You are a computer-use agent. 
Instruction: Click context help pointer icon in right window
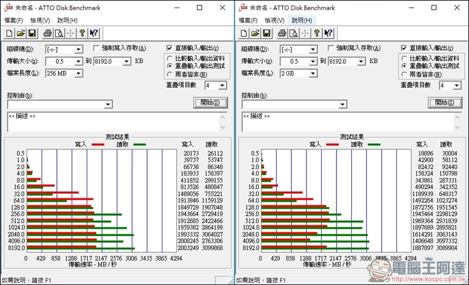(x=328, y=33)
